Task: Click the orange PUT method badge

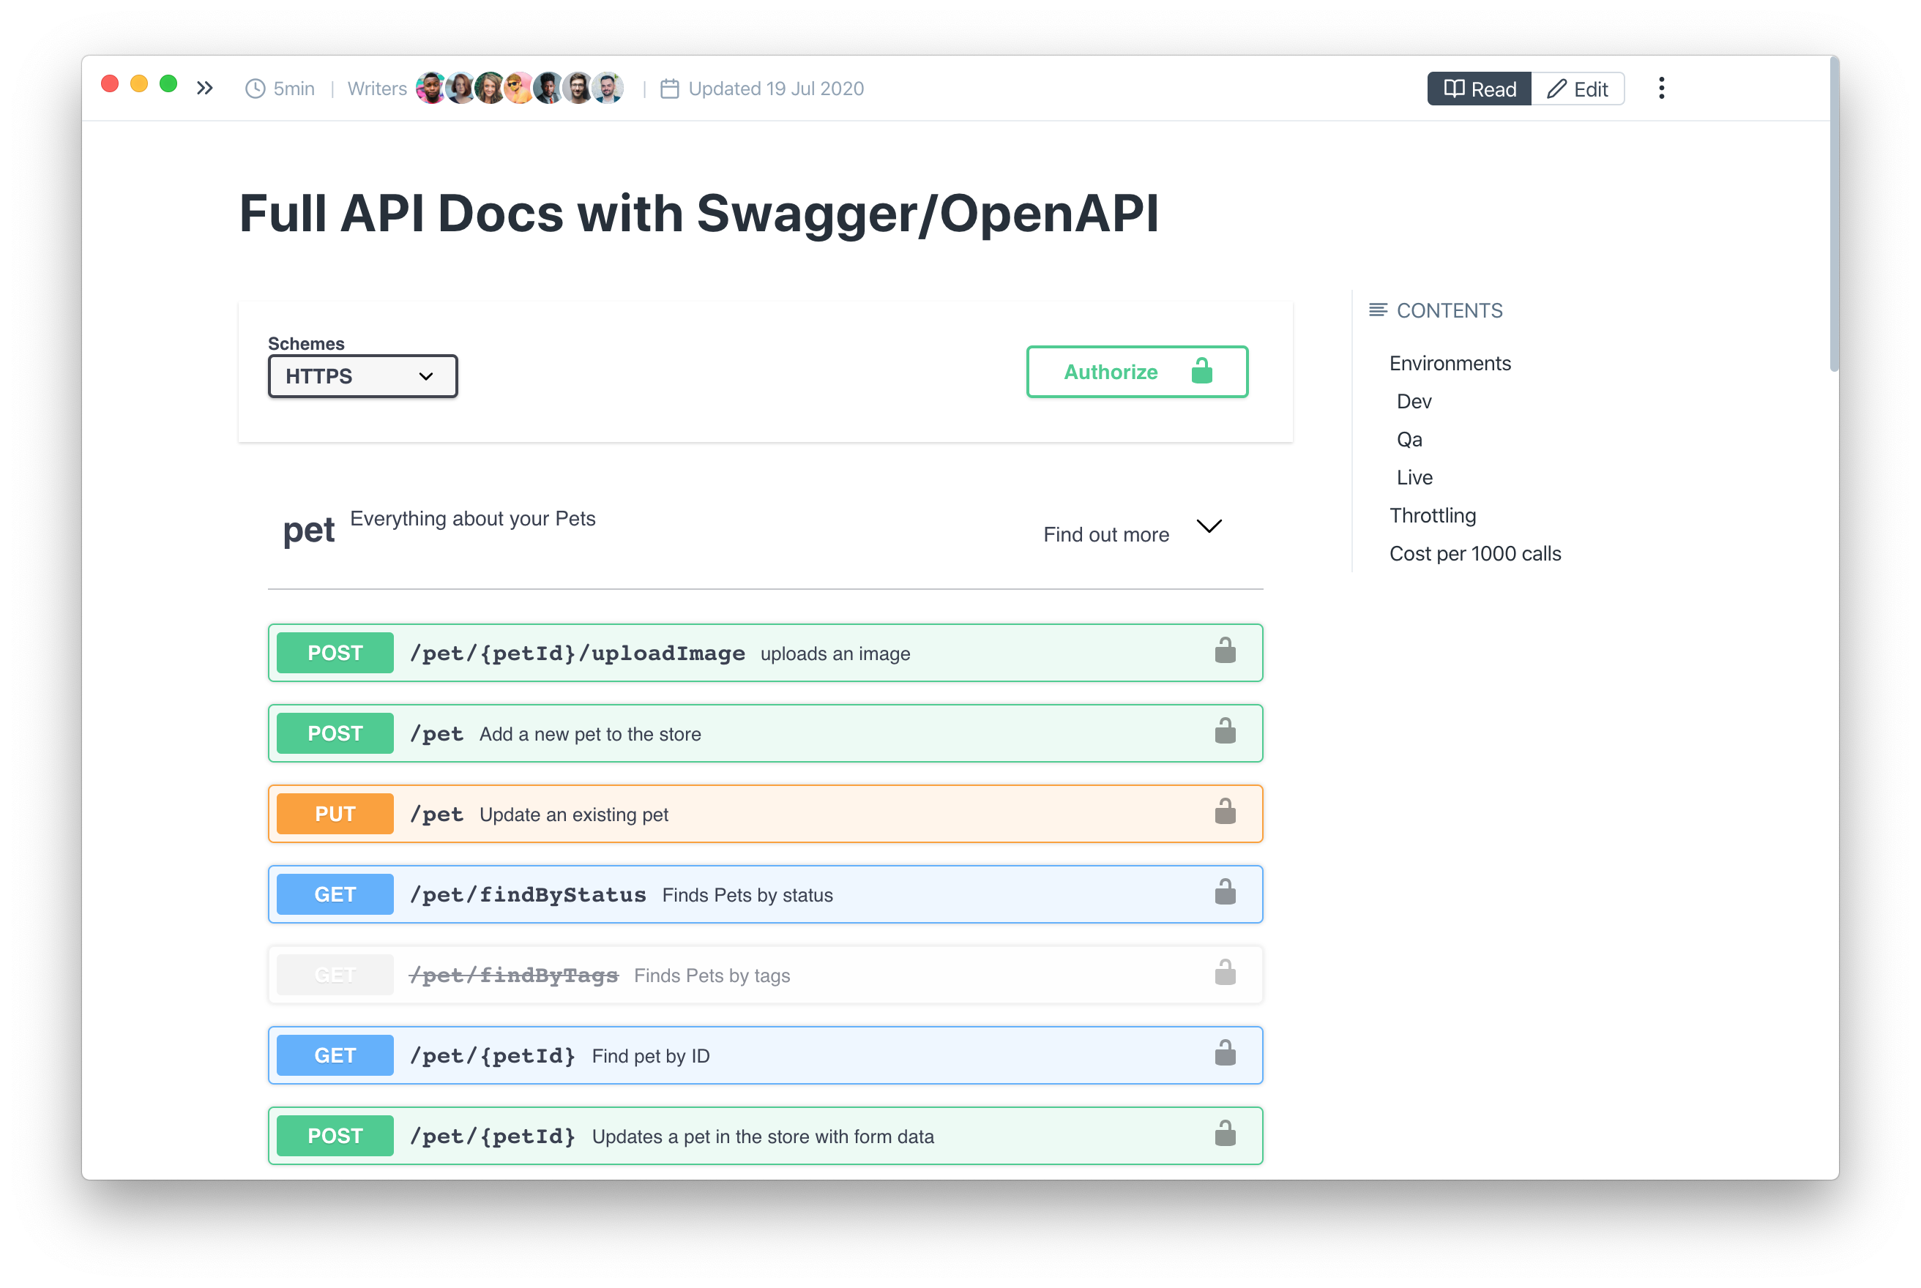Action: (335, 814)
